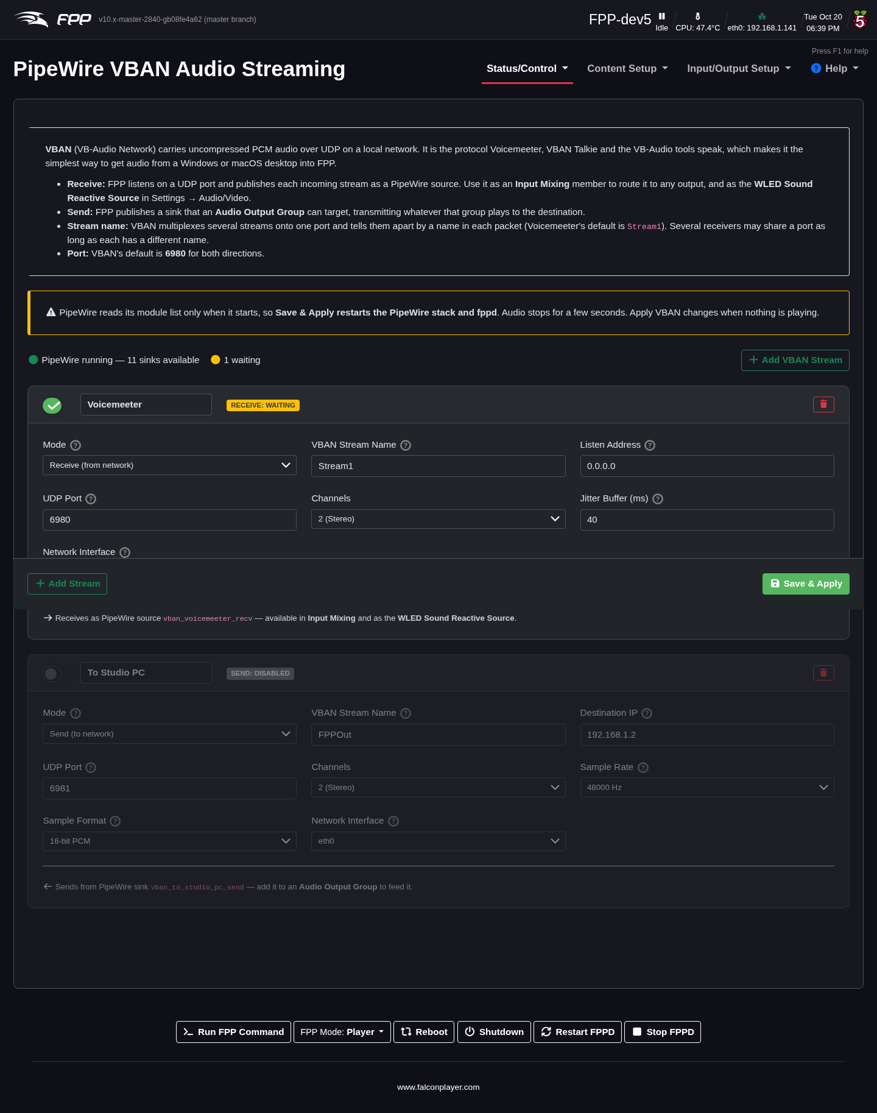Viewport: 877px width, 1113px height.
Task: Open the Input/Output Setup menu
Action: coord(739,69)
